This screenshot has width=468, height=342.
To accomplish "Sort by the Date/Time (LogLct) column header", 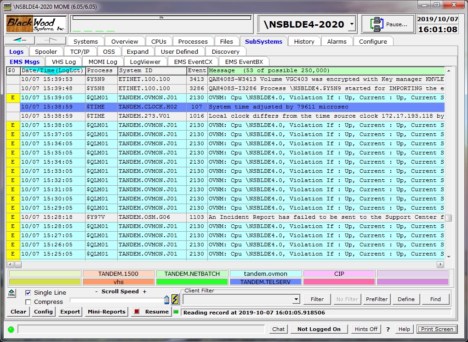I will pyautogui.click(x=52, y=71).
